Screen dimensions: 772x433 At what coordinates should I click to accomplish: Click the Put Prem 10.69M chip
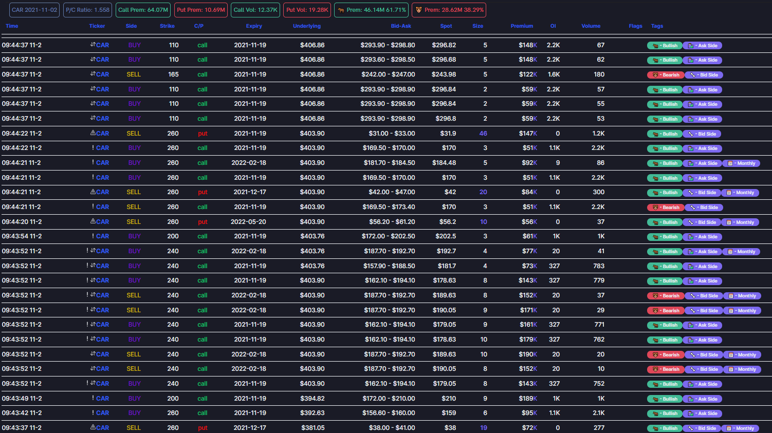pyautogui.click(x=201, y=10)
